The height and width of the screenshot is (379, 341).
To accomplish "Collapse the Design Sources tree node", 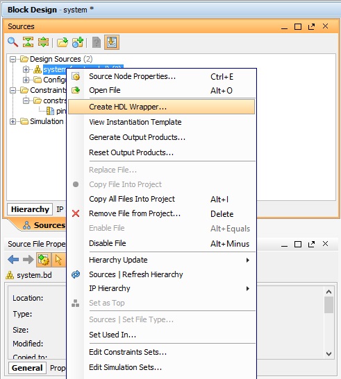I will (13, 59).
